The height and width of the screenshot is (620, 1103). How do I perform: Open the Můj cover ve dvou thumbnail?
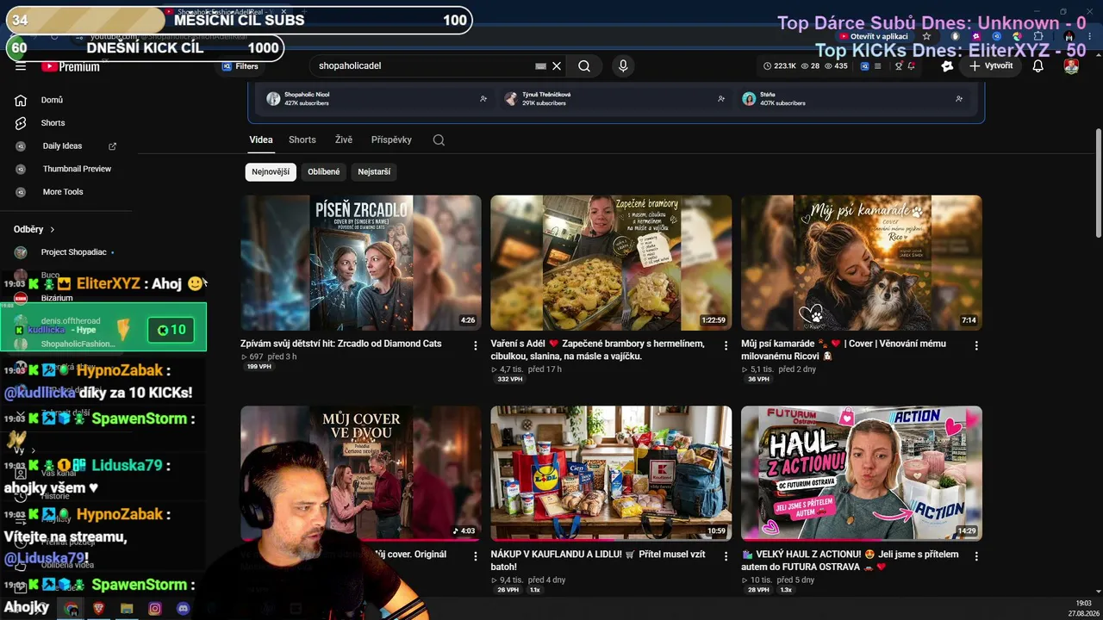[361, 474]
